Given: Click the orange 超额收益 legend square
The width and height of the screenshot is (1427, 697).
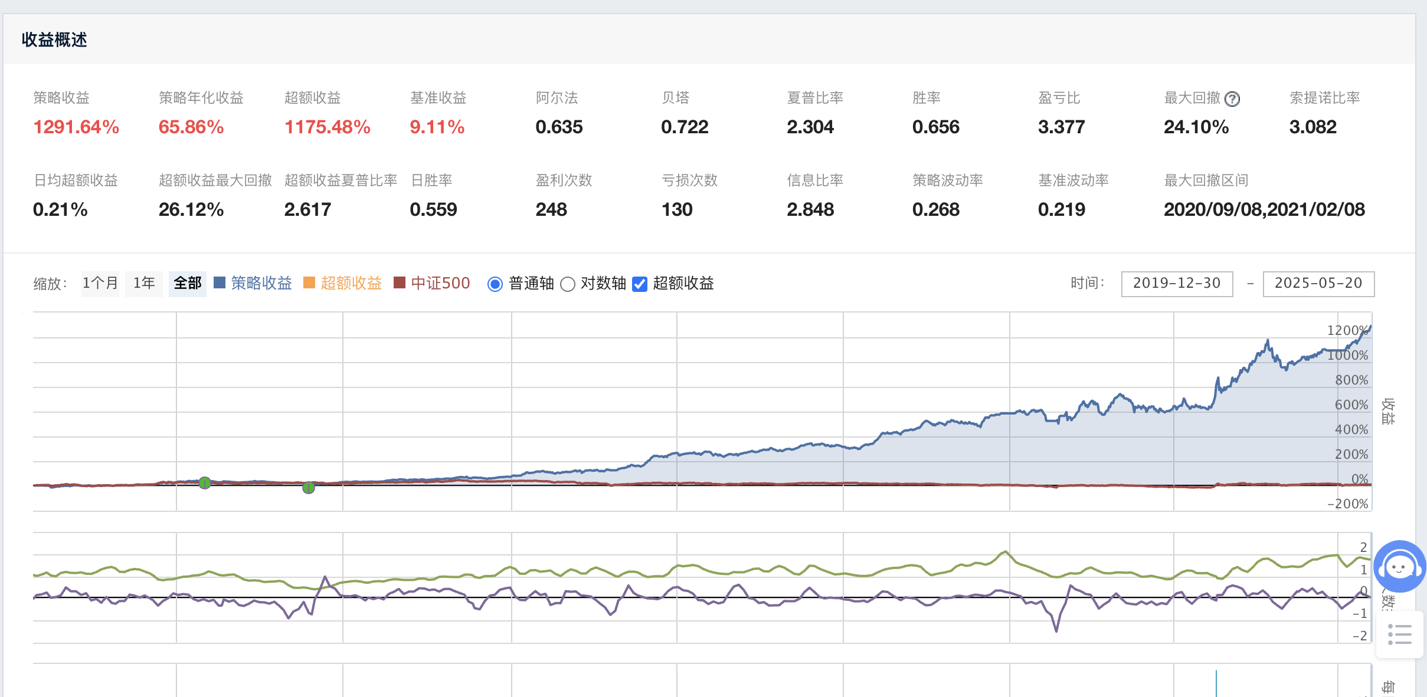Looking at the screenshot, I should [309, 283].
